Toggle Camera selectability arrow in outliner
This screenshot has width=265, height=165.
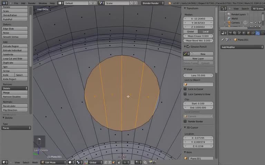[256, 23]
